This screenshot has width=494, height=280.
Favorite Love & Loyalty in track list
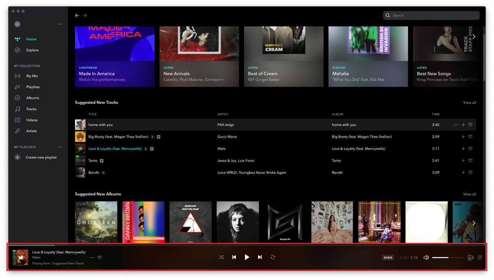(x=470, y=149)
